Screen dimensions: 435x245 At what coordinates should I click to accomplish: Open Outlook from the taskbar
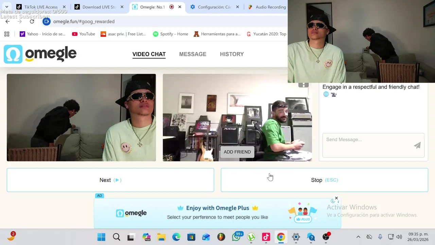[x=206, y=237]
